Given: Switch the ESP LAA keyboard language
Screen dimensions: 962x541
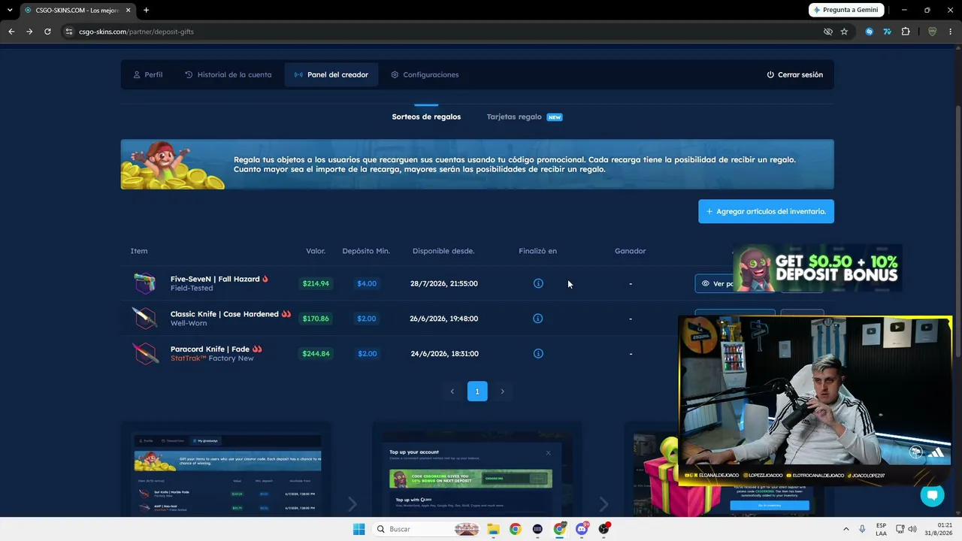Looking at the screenshot, I should pos(882,529).
